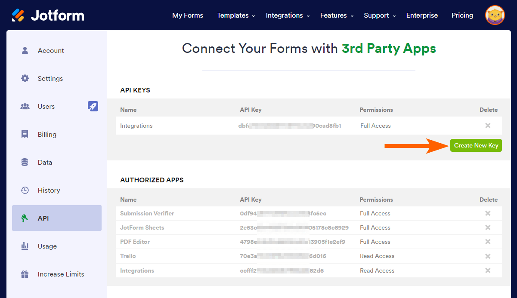Open the Enterprise link
The image size is (517, 298).
pos(422,15)
